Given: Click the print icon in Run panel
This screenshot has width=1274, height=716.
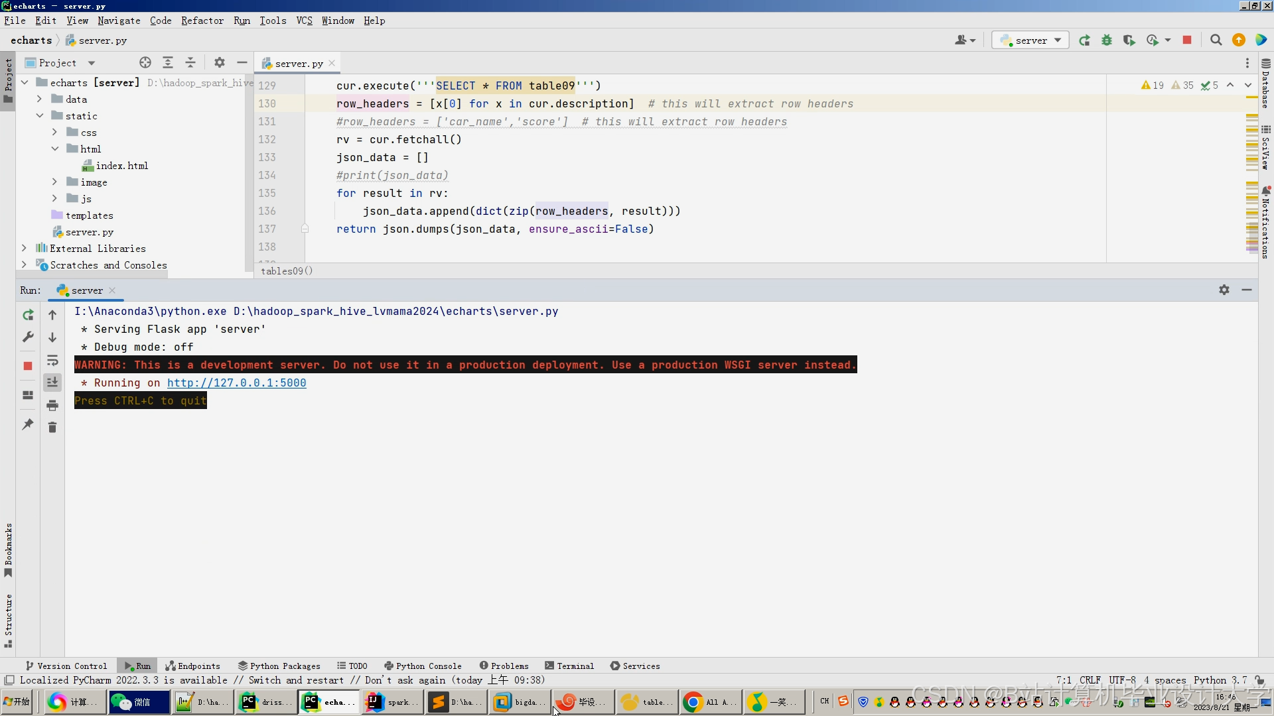Looking at the screenshot, I should (x=52, y=405).
